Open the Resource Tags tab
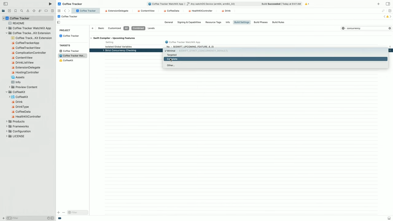Viewport: 393px width, 221px height. [213, 22]
